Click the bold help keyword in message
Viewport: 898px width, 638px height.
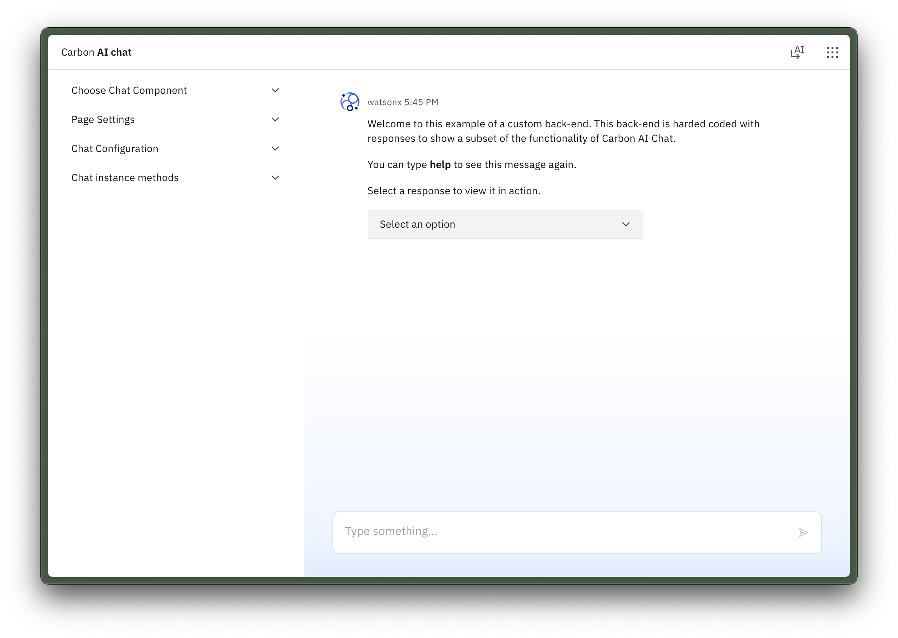(x=440, y=165)
